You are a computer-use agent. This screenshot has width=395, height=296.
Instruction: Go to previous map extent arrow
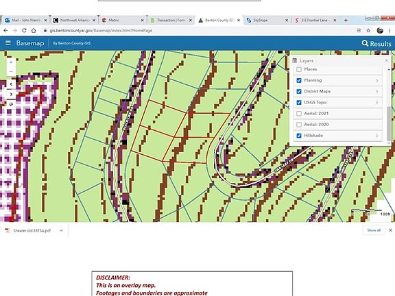11,84
